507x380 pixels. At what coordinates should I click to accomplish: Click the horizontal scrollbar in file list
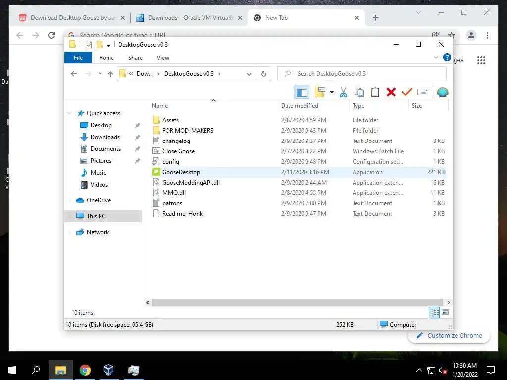click(x=298, y=302)
